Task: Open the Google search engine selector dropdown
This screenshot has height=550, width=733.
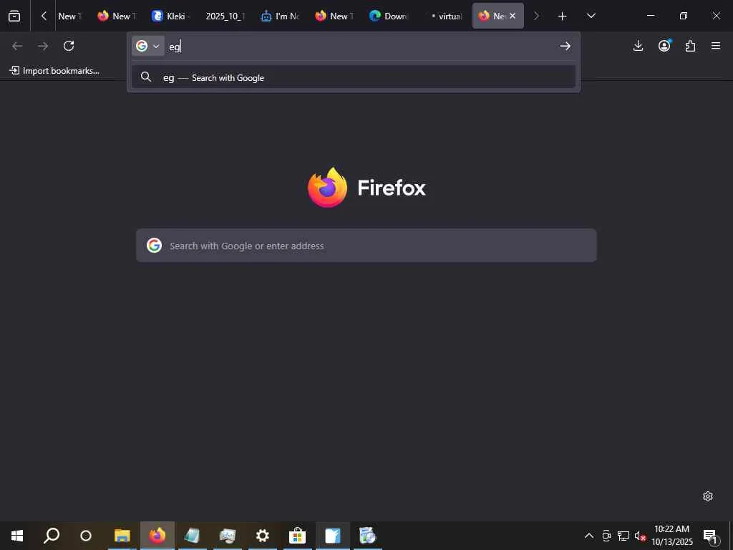Action: pyautogui.click(x=147, y=46)
